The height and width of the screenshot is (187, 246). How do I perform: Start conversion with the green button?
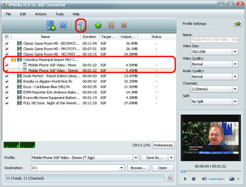click(x=98, y=26)
